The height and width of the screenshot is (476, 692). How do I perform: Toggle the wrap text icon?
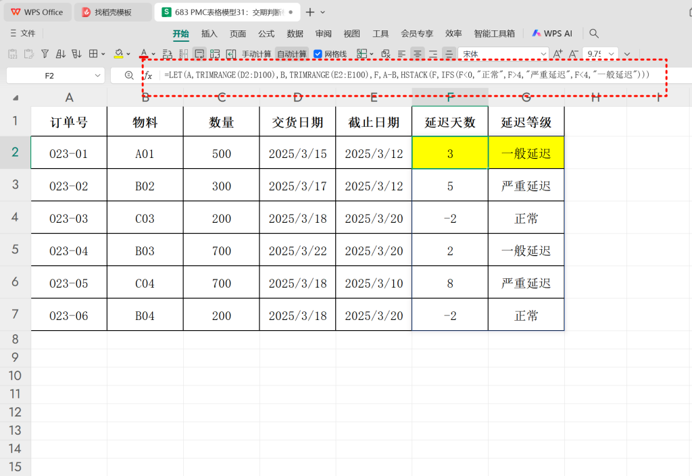pos(199,54)
